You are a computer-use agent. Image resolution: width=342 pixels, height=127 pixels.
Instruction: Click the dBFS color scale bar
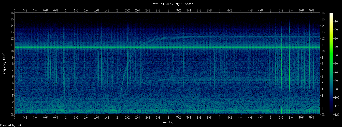click(331, 64)
